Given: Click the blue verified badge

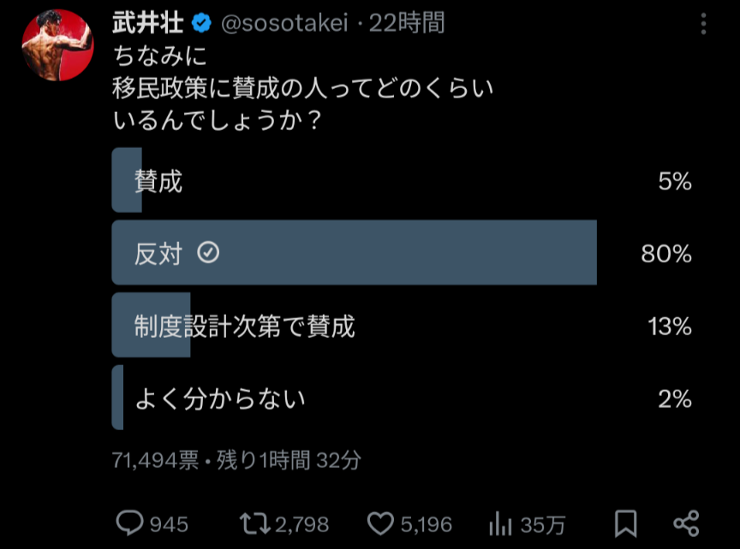Looking at the screenshot, I should coord(203,24).
